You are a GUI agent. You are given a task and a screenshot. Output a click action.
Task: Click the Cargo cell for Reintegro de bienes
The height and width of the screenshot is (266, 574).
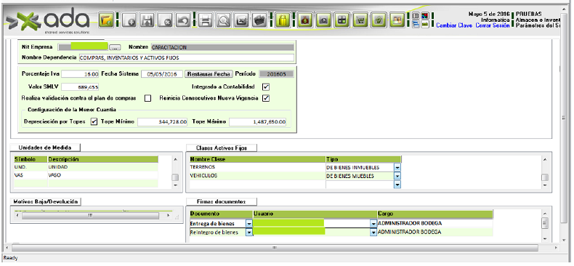(435, 232)
